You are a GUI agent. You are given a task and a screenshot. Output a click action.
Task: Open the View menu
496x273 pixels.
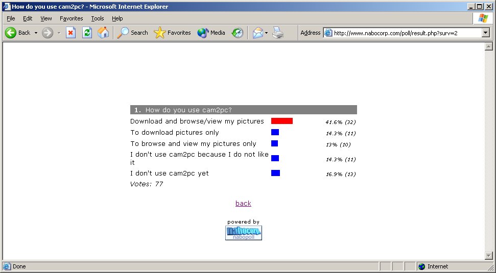point(46,18)
